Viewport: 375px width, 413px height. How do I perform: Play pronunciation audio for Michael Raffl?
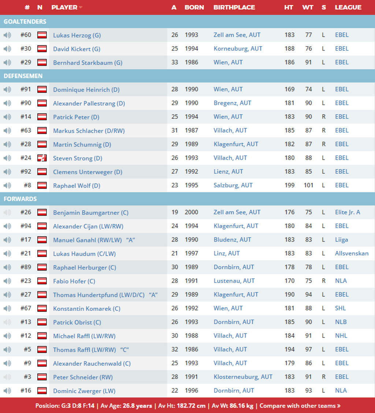(x=7, y=336)
